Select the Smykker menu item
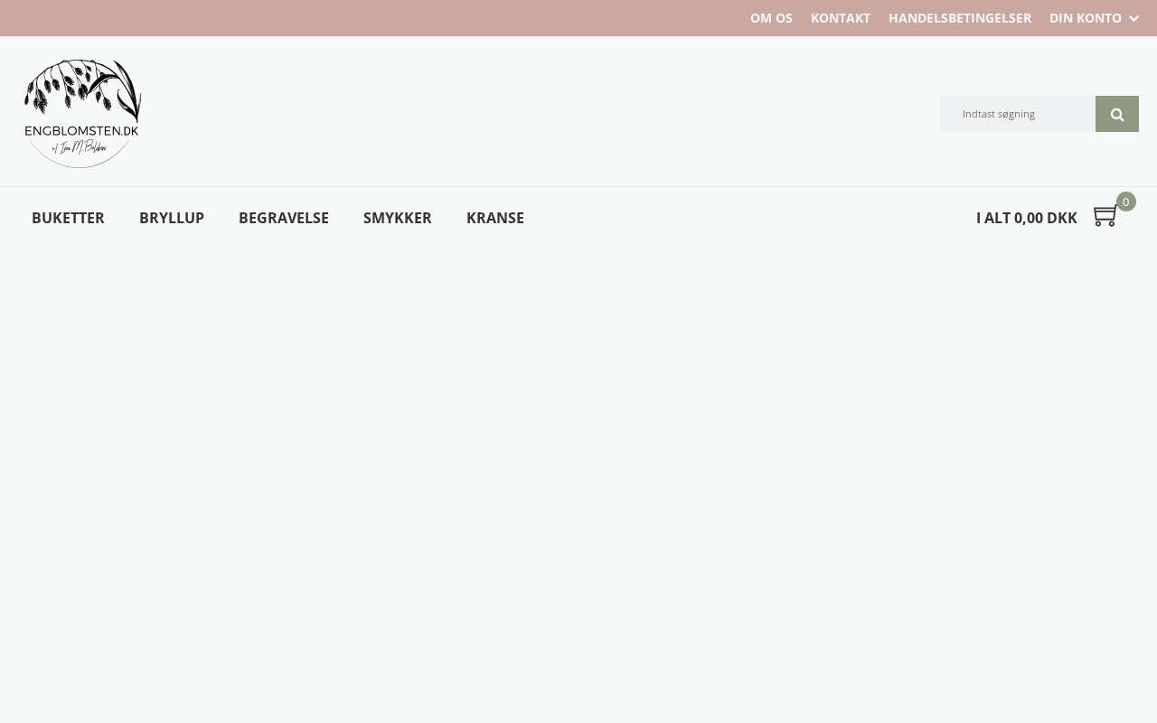Screen dimensions: 1157x723 398,218
